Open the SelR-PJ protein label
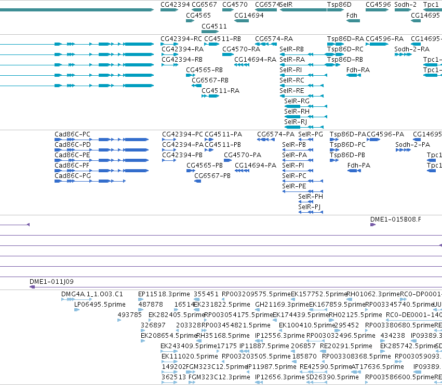The image size is (442, 385). [x=310, y=207]
